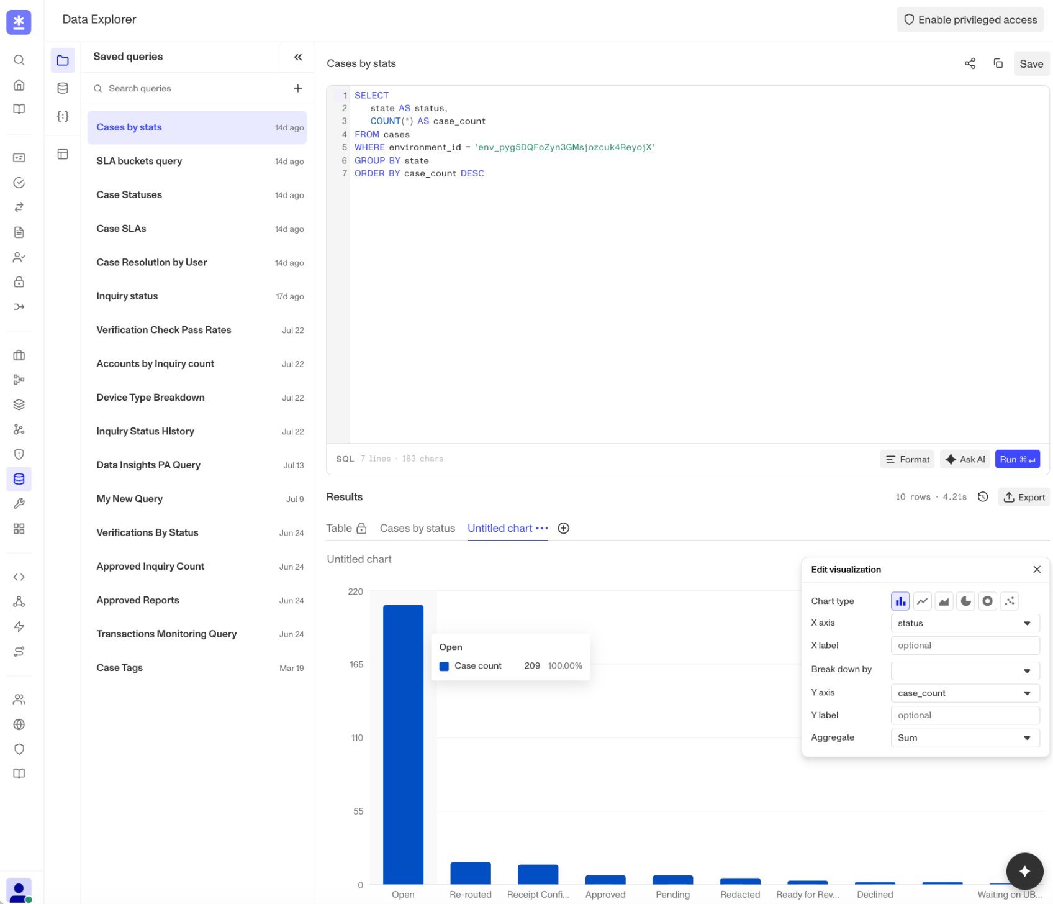Open the Transactions Monitoring Query entry
The height and width of the screenshot is (904, 1053).
point(197,634)
